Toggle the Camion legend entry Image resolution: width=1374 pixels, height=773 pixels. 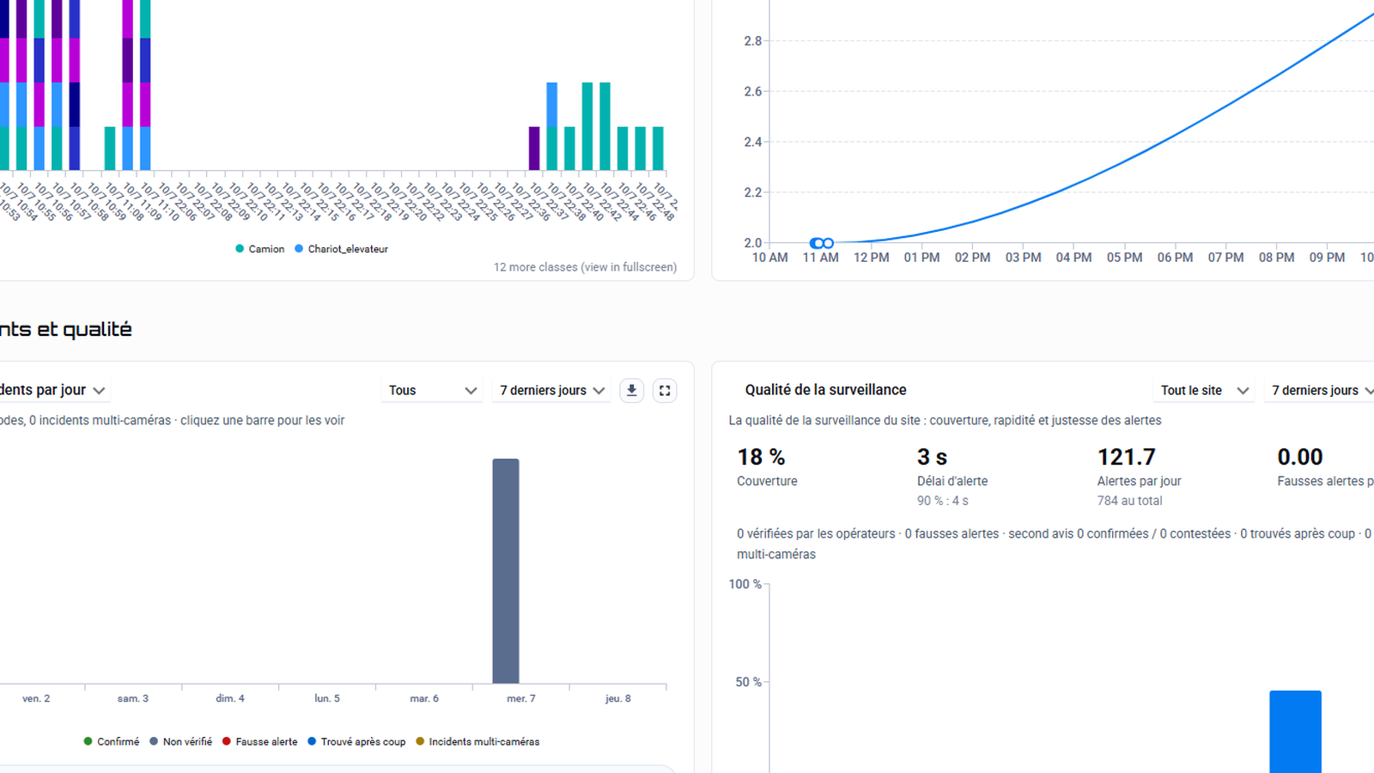pyautogui.click(x=259, y=249)
